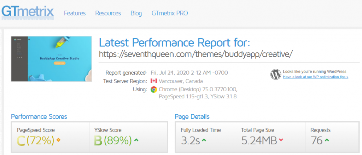Viewport: 362px width, 155px height.
Task: Click the Latest Performance Report for heading
Action: tap(175, 42)
